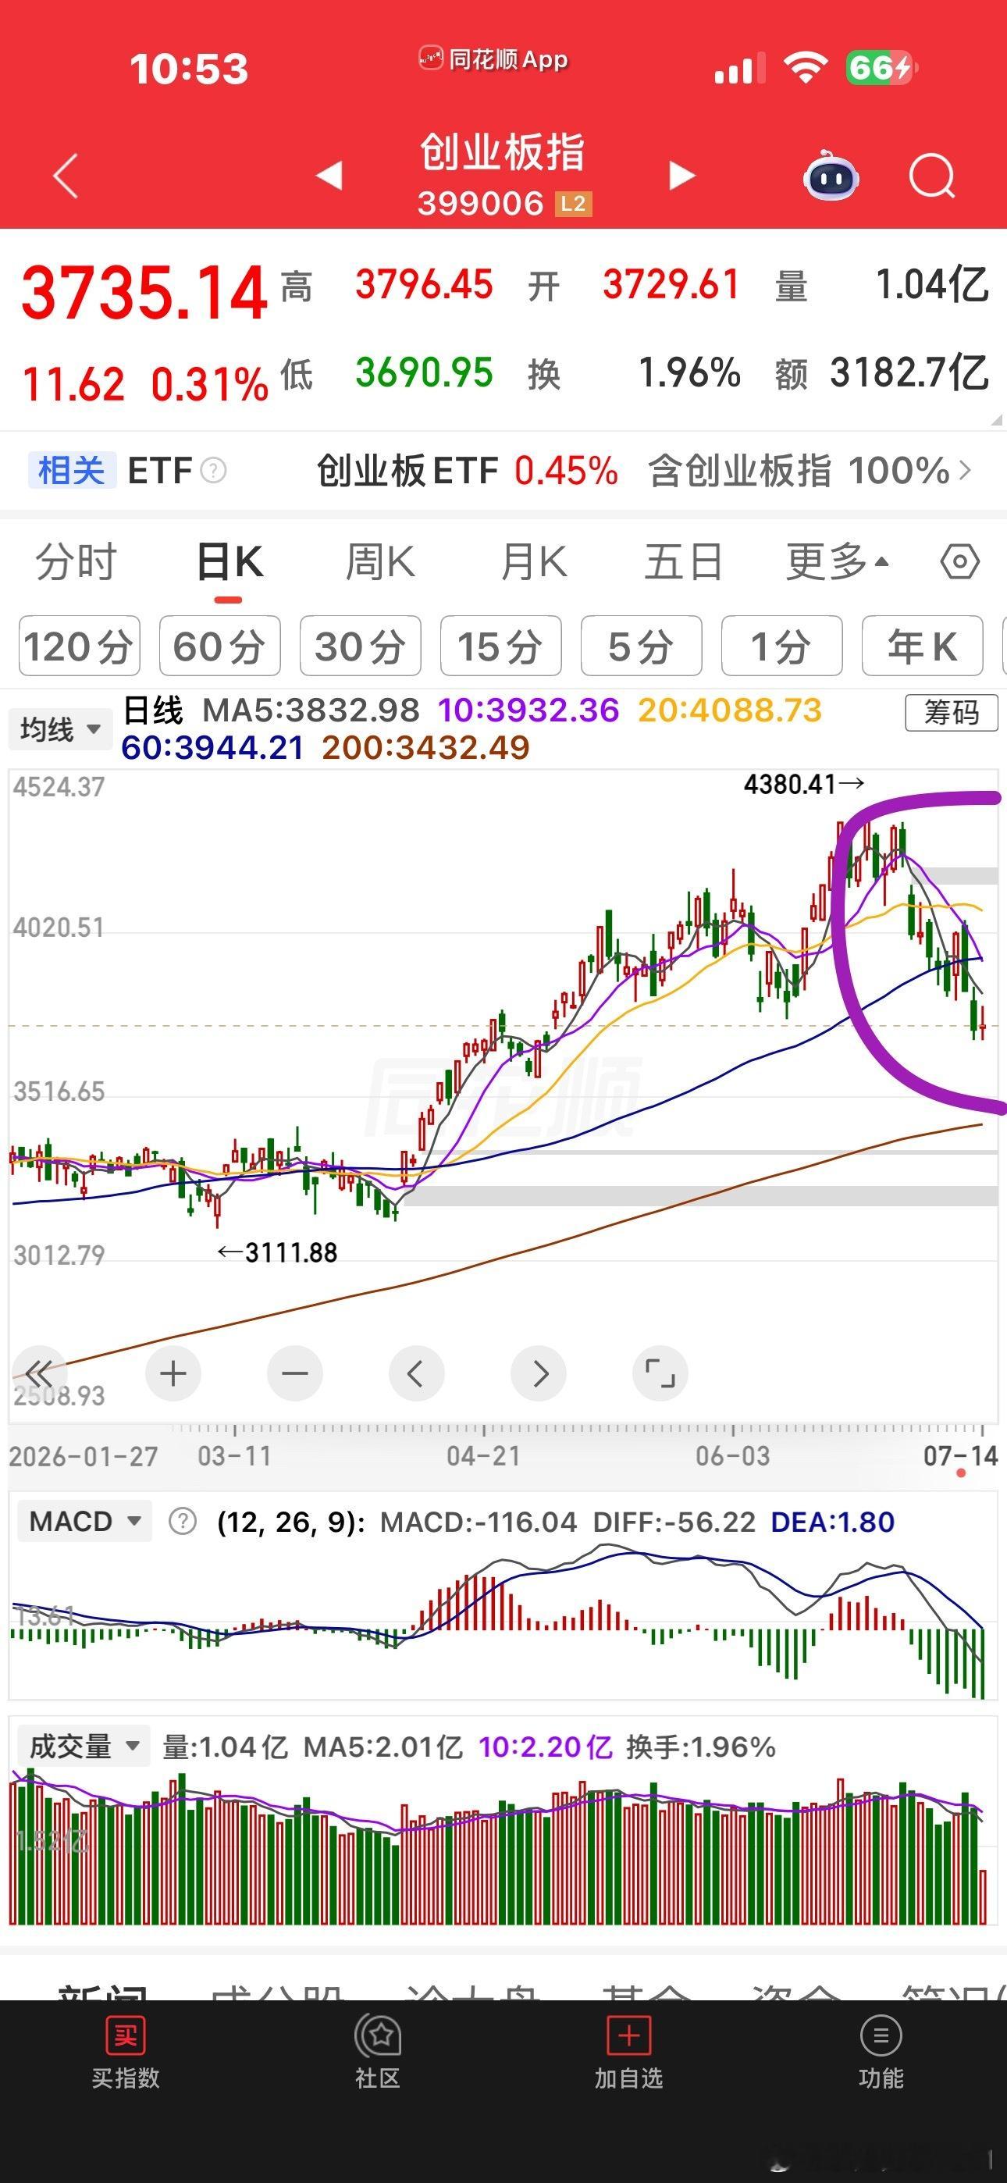Open chart settings hexagon icon
This screenshot has width=1007, height=2183.
coord(959,561)
